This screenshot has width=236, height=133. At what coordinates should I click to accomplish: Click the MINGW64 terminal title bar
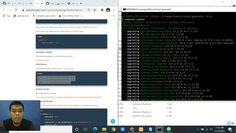click(x=178, y=9)
